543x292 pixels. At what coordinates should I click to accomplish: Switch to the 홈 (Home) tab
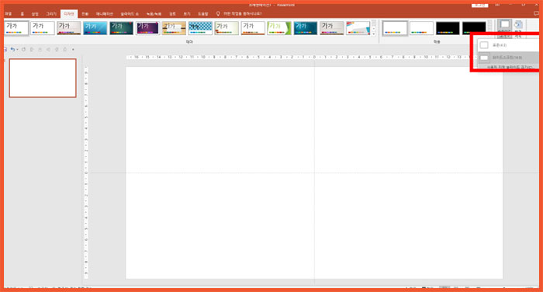(x=22, y=14)
